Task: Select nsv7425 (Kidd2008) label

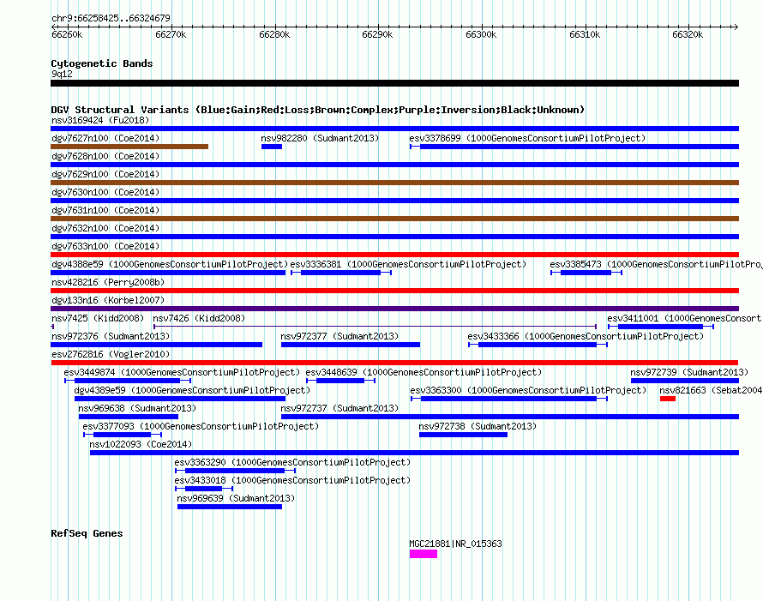Action: [98, 318]
